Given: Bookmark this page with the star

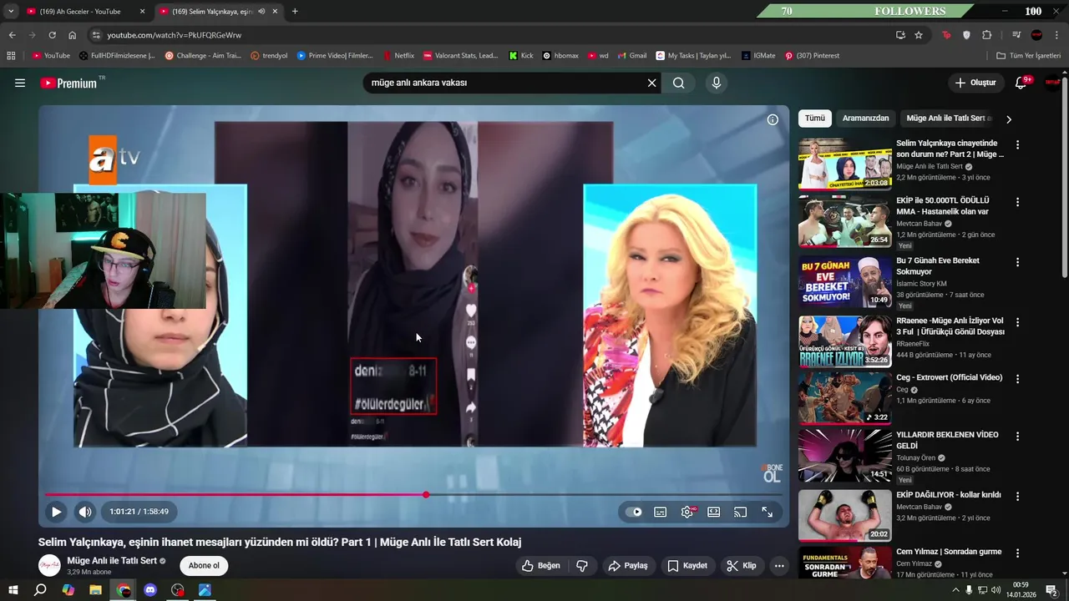Looking at the screenshot, I should click(919, 35).
